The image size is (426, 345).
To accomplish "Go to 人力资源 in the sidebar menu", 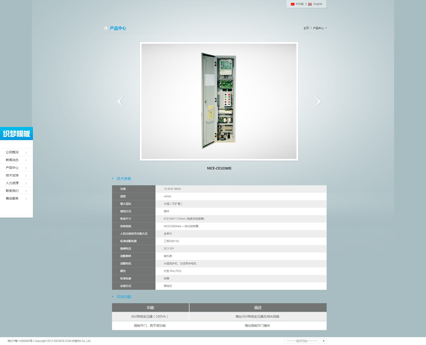I will tap(12, 183).
